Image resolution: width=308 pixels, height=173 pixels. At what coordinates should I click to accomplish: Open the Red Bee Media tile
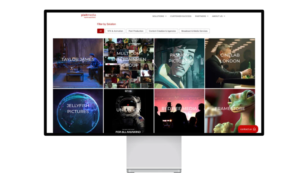click(x=179, y=111)
